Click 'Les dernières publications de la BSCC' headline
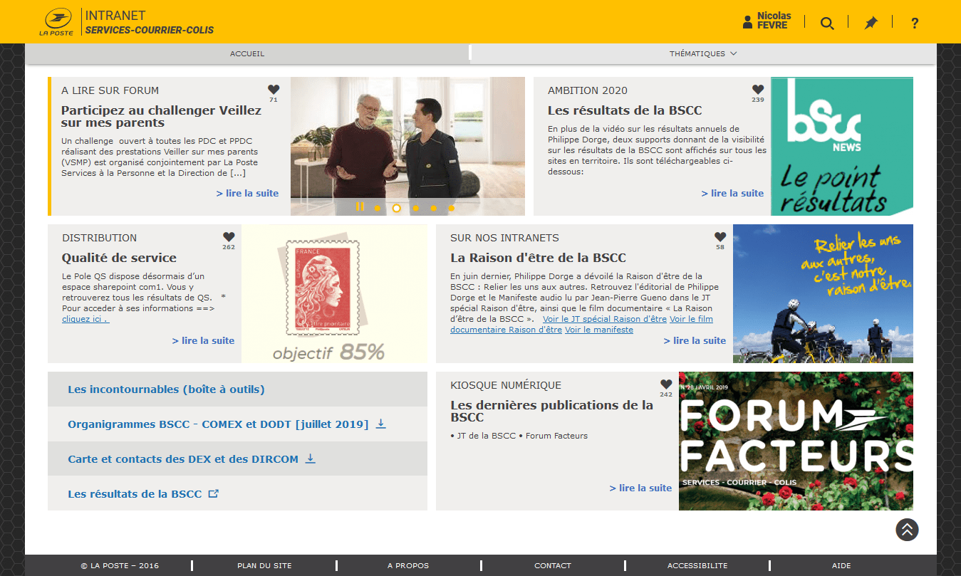This screenshot has height=576, width=961. pos(552,411)
